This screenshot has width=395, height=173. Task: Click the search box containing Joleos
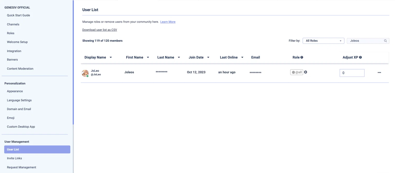pyautogui.click(x=368, y=41)
